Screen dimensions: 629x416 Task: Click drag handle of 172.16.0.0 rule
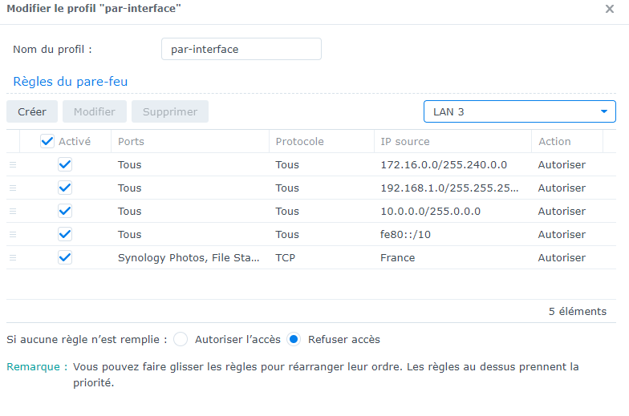[12, 164]
